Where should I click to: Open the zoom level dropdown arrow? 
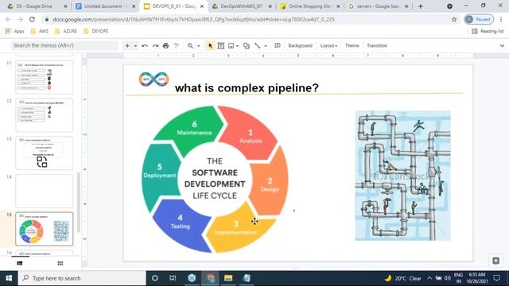click(x=198, y=46)
